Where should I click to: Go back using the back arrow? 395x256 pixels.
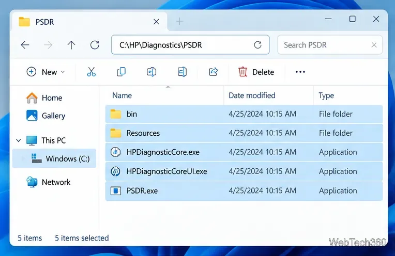25,45
